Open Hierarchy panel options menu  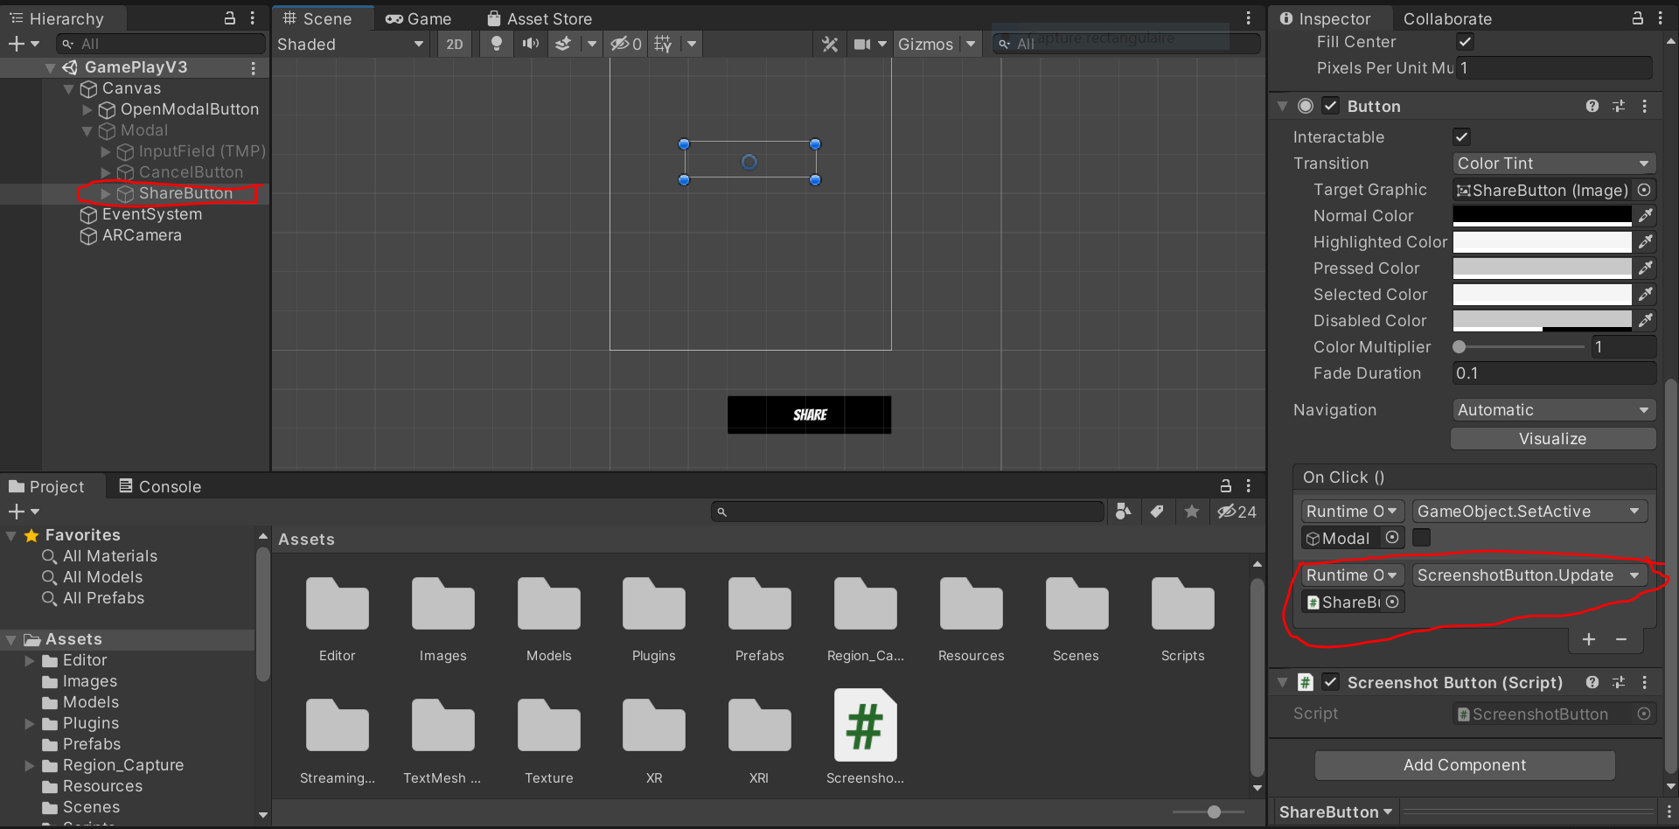point(253,18)
